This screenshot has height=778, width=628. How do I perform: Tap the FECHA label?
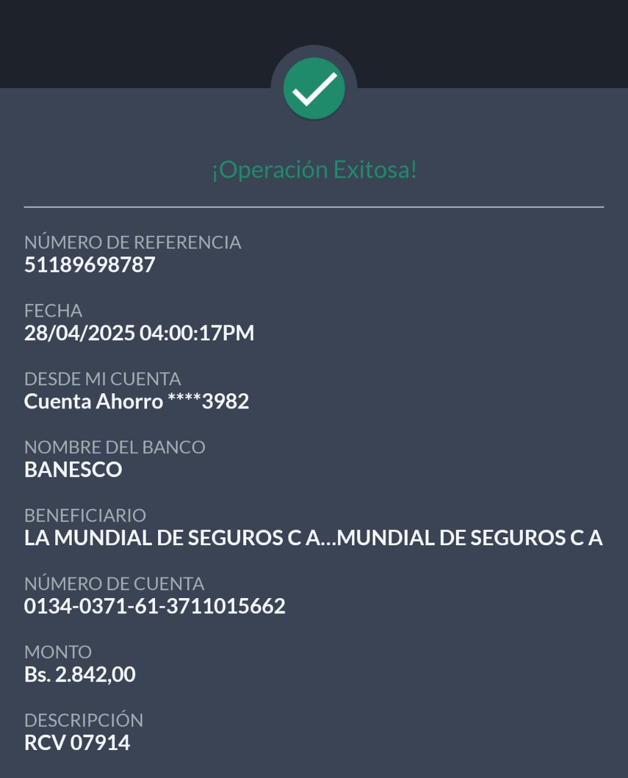tap(53, 311)
